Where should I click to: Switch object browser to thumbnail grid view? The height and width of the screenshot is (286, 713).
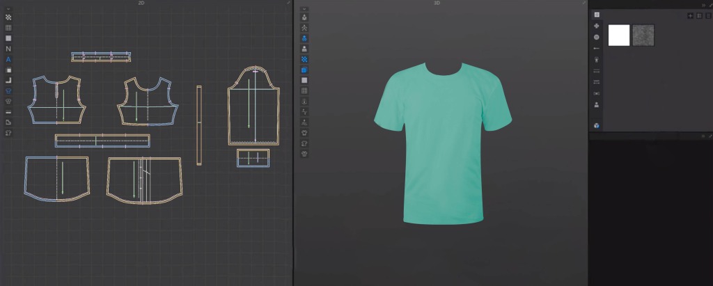[x=699, y=16]
